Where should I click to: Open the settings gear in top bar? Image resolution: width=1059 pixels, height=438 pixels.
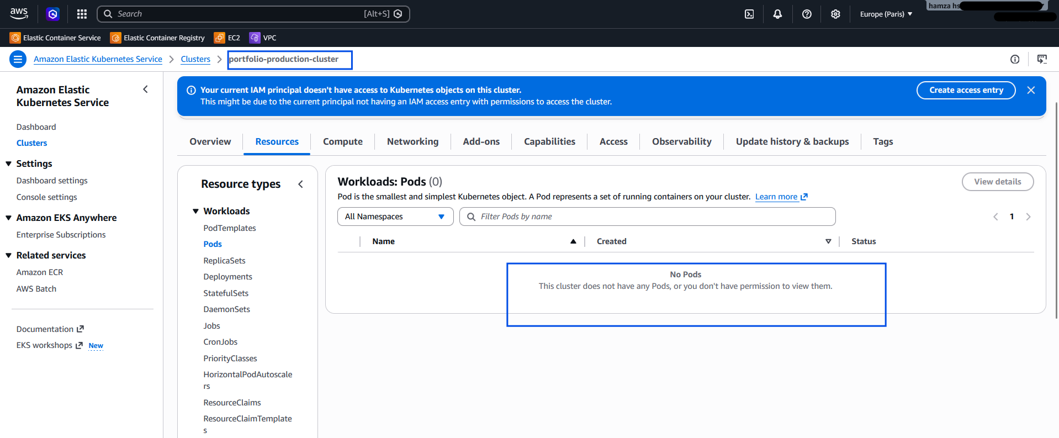pyautogui.click(x=835, y=14)
